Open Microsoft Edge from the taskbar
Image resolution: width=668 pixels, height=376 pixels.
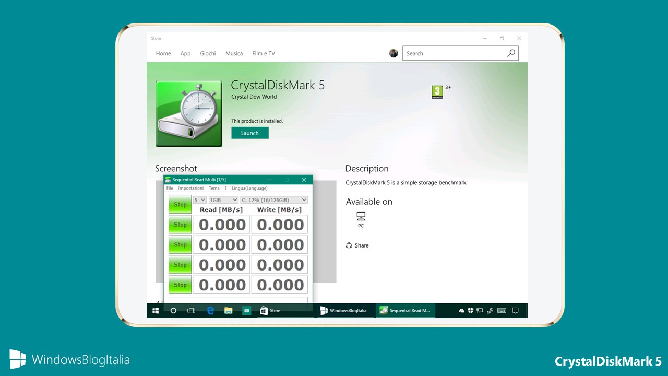click(x=210, y=310)
